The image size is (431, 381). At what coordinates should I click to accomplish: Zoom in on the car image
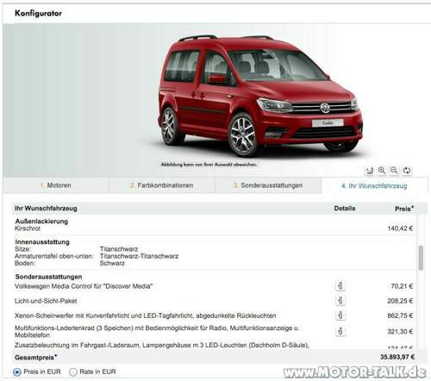click(x=382, y=171)
